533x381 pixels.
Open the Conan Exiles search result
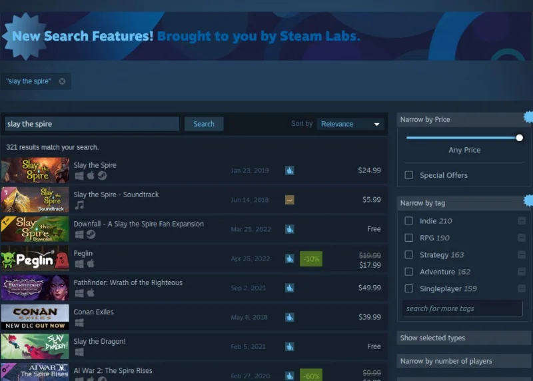click(194, 317)
